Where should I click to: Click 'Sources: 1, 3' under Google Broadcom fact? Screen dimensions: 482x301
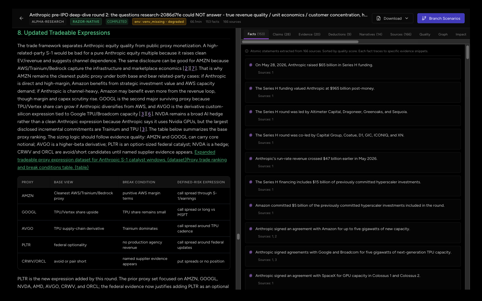tap(267, 260)
